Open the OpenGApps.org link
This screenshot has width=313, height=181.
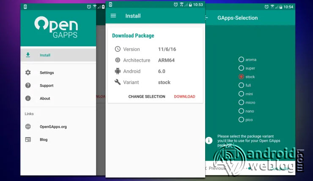point(53,126)
